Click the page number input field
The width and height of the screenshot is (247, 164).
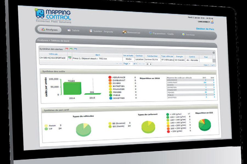click(x=130, y=64)
